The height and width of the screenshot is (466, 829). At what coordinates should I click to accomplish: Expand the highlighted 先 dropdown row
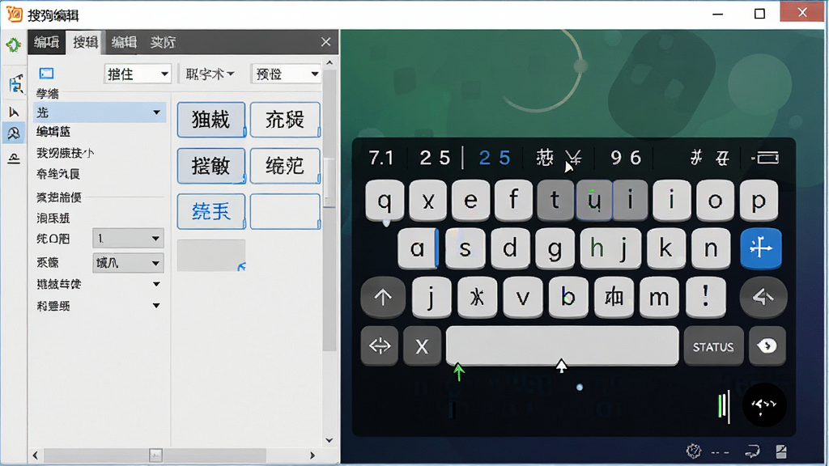(100, 112)
